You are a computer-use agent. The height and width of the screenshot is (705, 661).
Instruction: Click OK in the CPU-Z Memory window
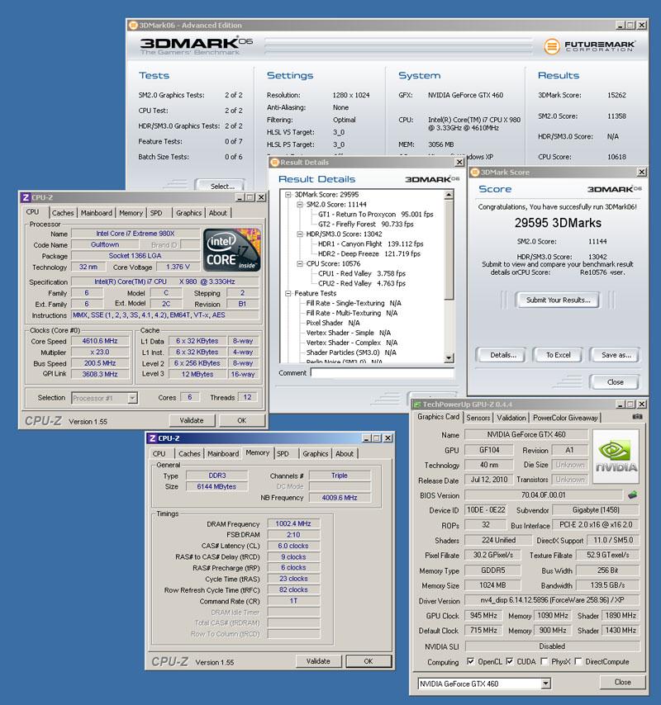pos(368,661)
